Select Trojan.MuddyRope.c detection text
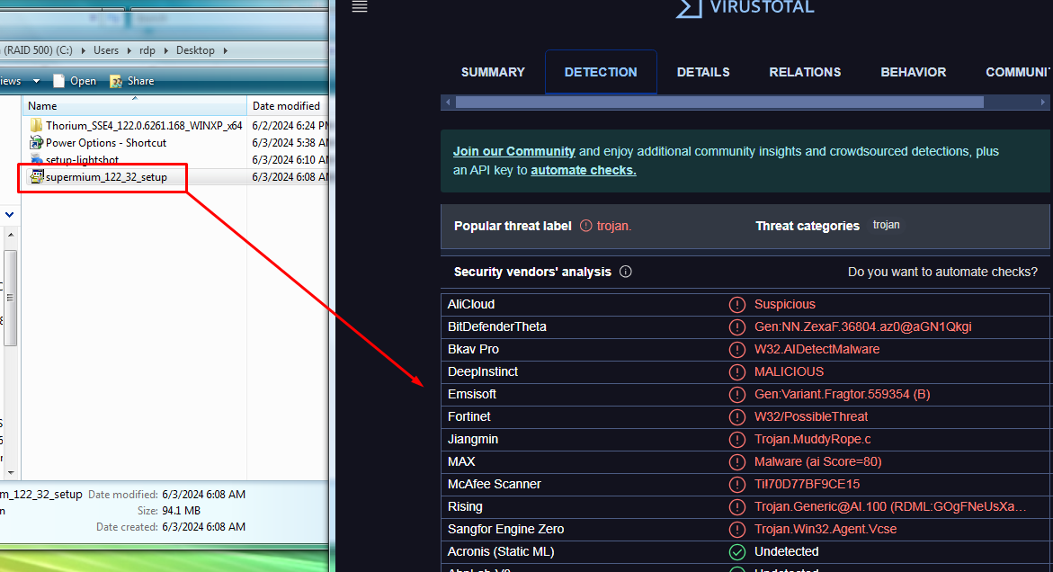1053x572 pixels. click(812, 439)
